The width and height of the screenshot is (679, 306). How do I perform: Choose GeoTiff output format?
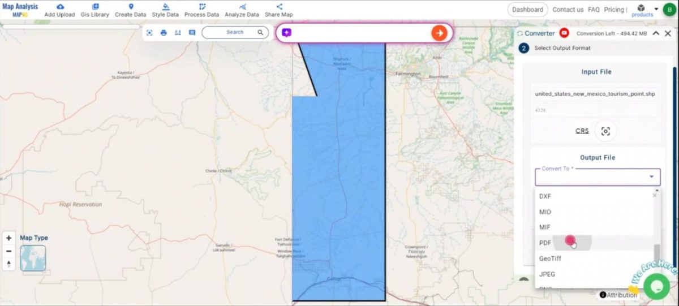click(x=550, y=258)
